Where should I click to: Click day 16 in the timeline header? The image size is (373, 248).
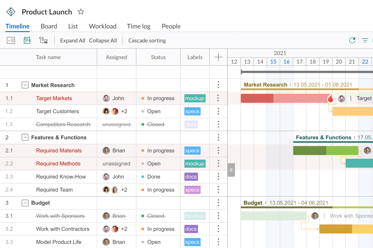pos(286,62)
